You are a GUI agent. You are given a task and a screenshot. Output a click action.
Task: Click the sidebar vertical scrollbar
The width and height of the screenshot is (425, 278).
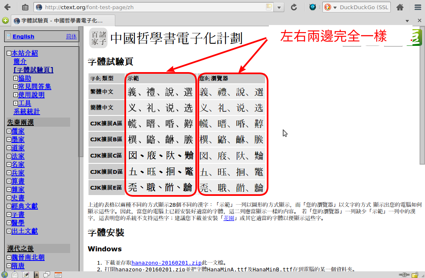[x=81, y=92]
